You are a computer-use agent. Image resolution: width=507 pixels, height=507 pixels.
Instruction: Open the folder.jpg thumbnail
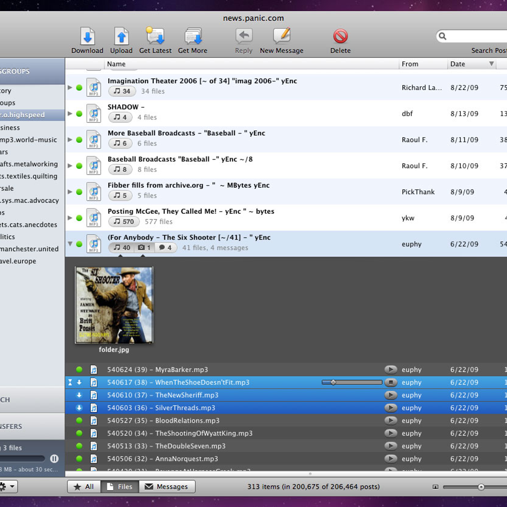point(114,305)
